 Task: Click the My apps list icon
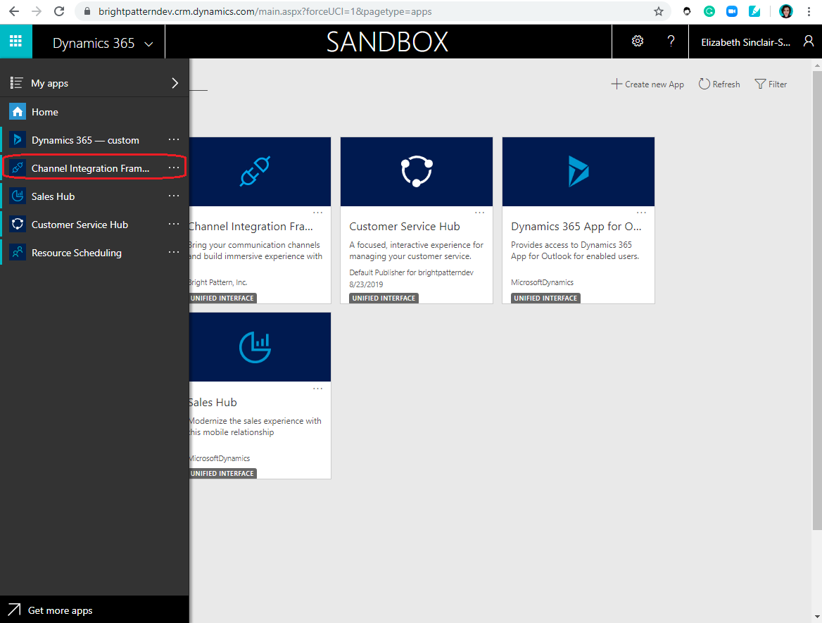[16, 83]
